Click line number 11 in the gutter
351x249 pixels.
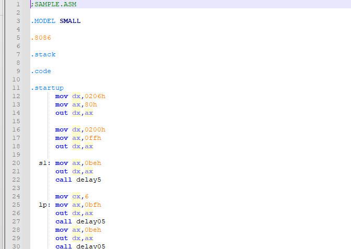[16, 88]
